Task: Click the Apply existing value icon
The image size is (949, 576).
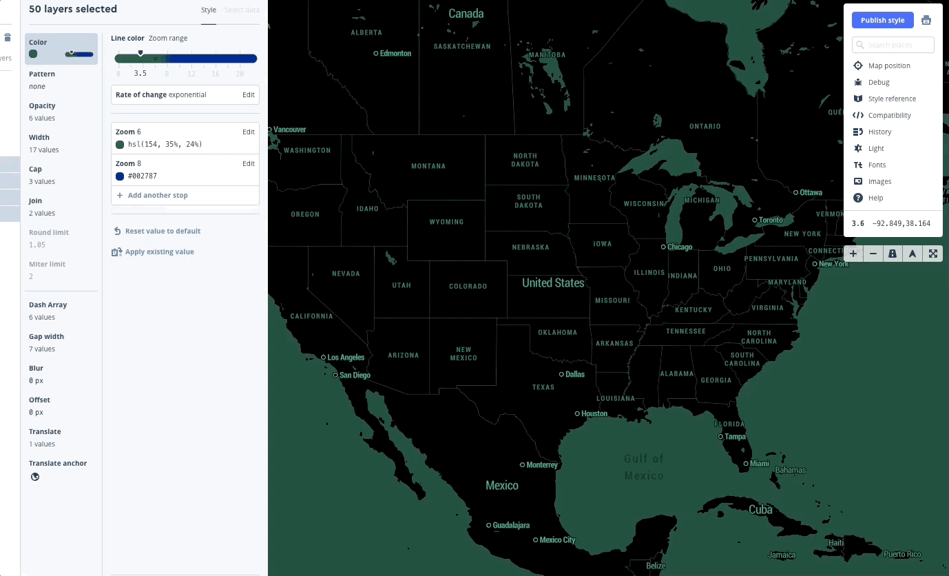Action: [x=116, y=252]
